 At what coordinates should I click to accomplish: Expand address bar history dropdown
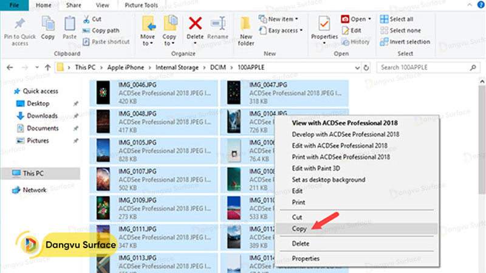tap(357, 67)
